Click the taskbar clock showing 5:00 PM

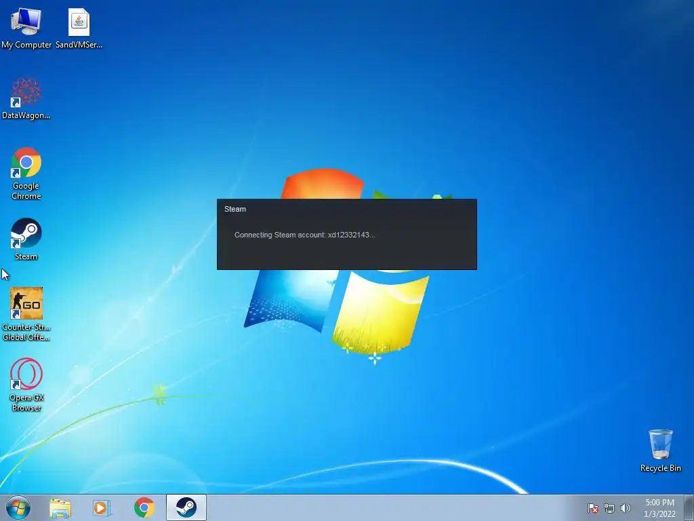659,508
